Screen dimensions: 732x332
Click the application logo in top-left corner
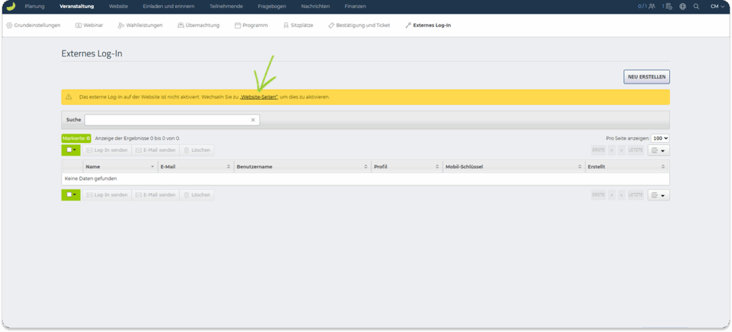[x=10, y=6]
